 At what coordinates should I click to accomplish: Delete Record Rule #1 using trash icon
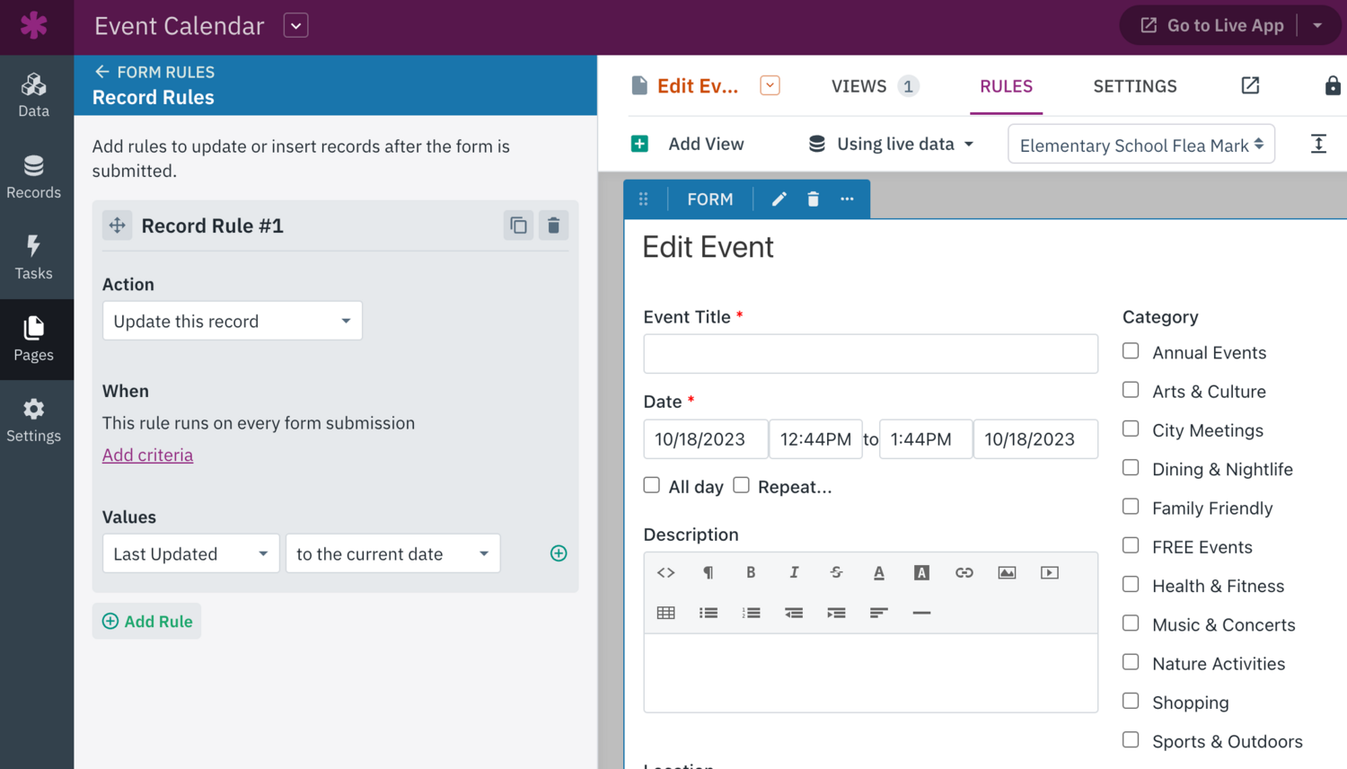(x=553, y=225)
